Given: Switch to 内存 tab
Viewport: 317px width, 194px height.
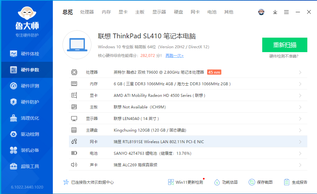Looking at the screenshot, I should 106,12.
